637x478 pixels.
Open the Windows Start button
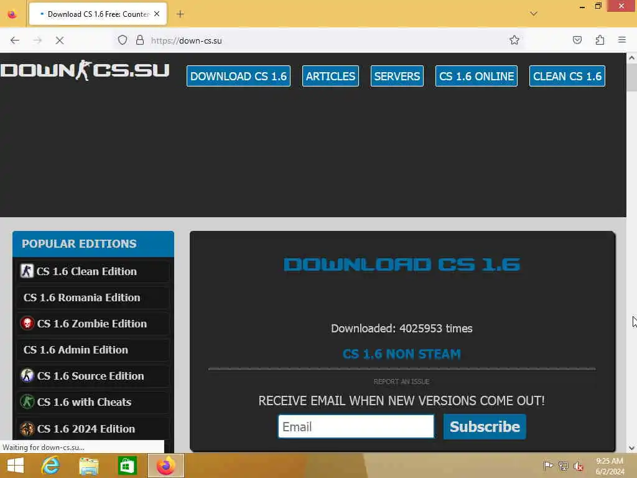(x=16, y=466)
